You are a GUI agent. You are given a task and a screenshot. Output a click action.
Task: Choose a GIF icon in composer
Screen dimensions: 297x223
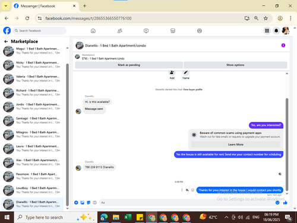(x=94, y=202)
